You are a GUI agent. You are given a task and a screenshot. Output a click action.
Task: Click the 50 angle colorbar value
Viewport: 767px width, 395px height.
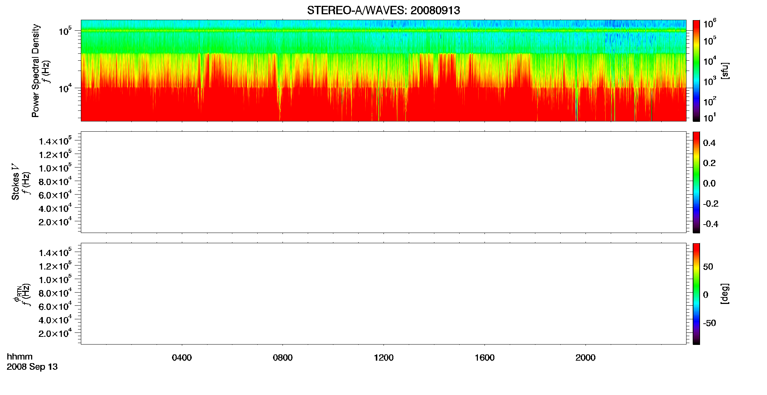click(708, 267)
